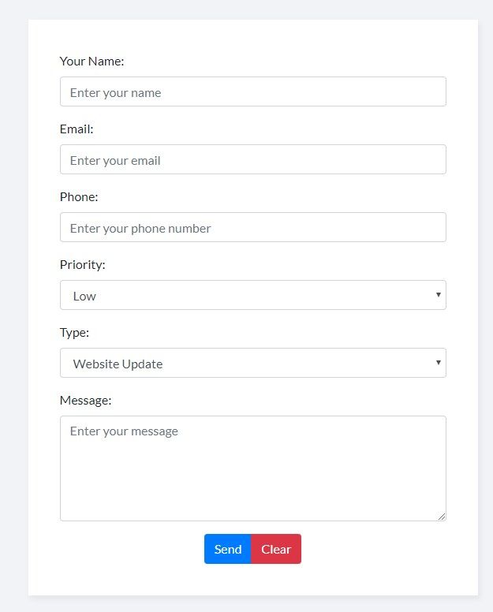Click the "Message:" label text
The width and height of the screenshot is (493, 612).
[85, 401]
